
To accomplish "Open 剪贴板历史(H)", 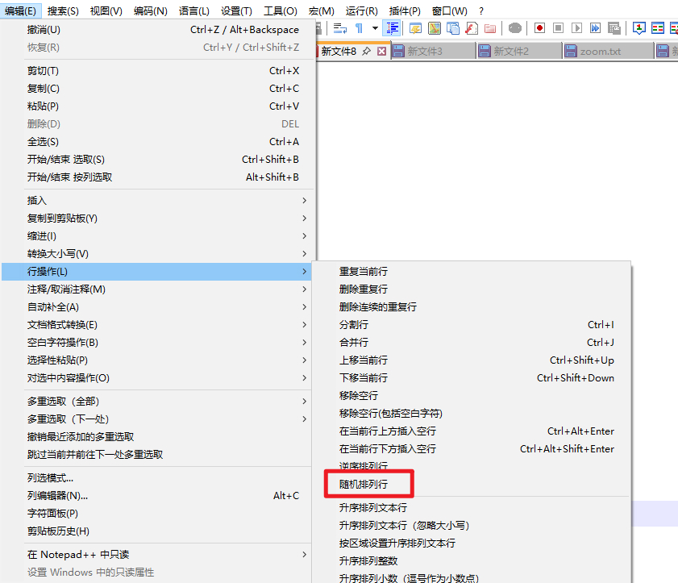I will (157, 531).
